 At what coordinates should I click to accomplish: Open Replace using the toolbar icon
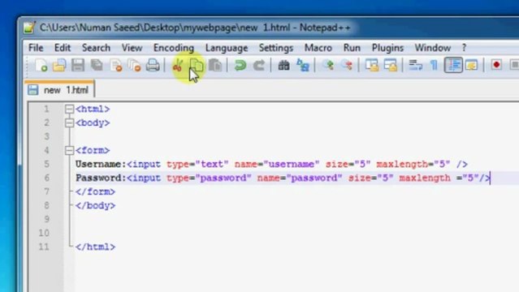(x=303, y=65)
